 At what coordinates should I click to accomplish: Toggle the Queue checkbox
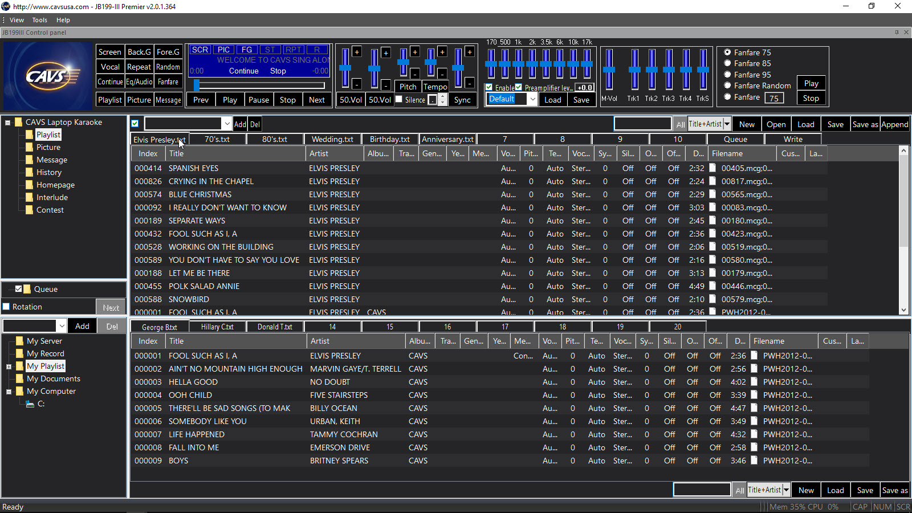click(18, 289)
